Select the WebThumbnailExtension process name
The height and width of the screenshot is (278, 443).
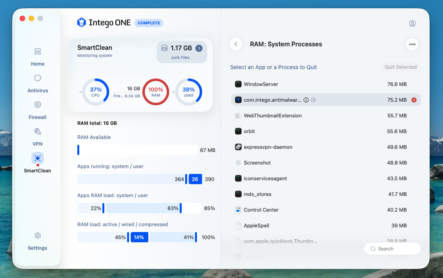tap(273, 116)
